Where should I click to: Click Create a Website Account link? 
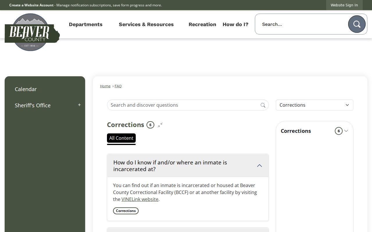click(31, 5)
